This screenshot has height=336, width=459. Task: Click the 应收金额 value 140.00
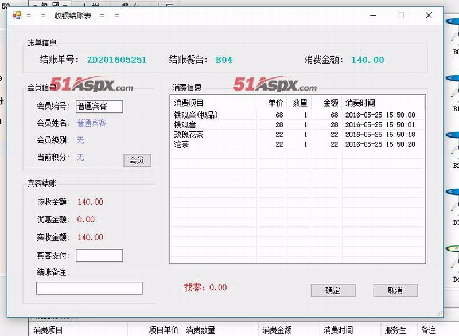90,202
